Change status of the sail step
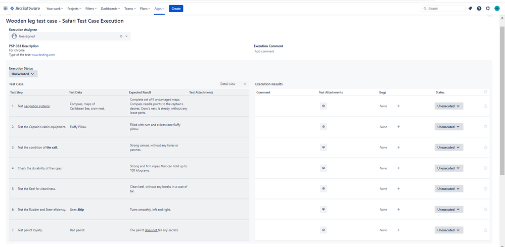 coord(449,147)
